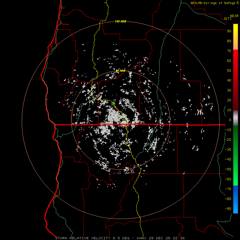The image size is (240, 240).
Task: Click the "-60" value on the velocity scale
Action: coord(228,179)
